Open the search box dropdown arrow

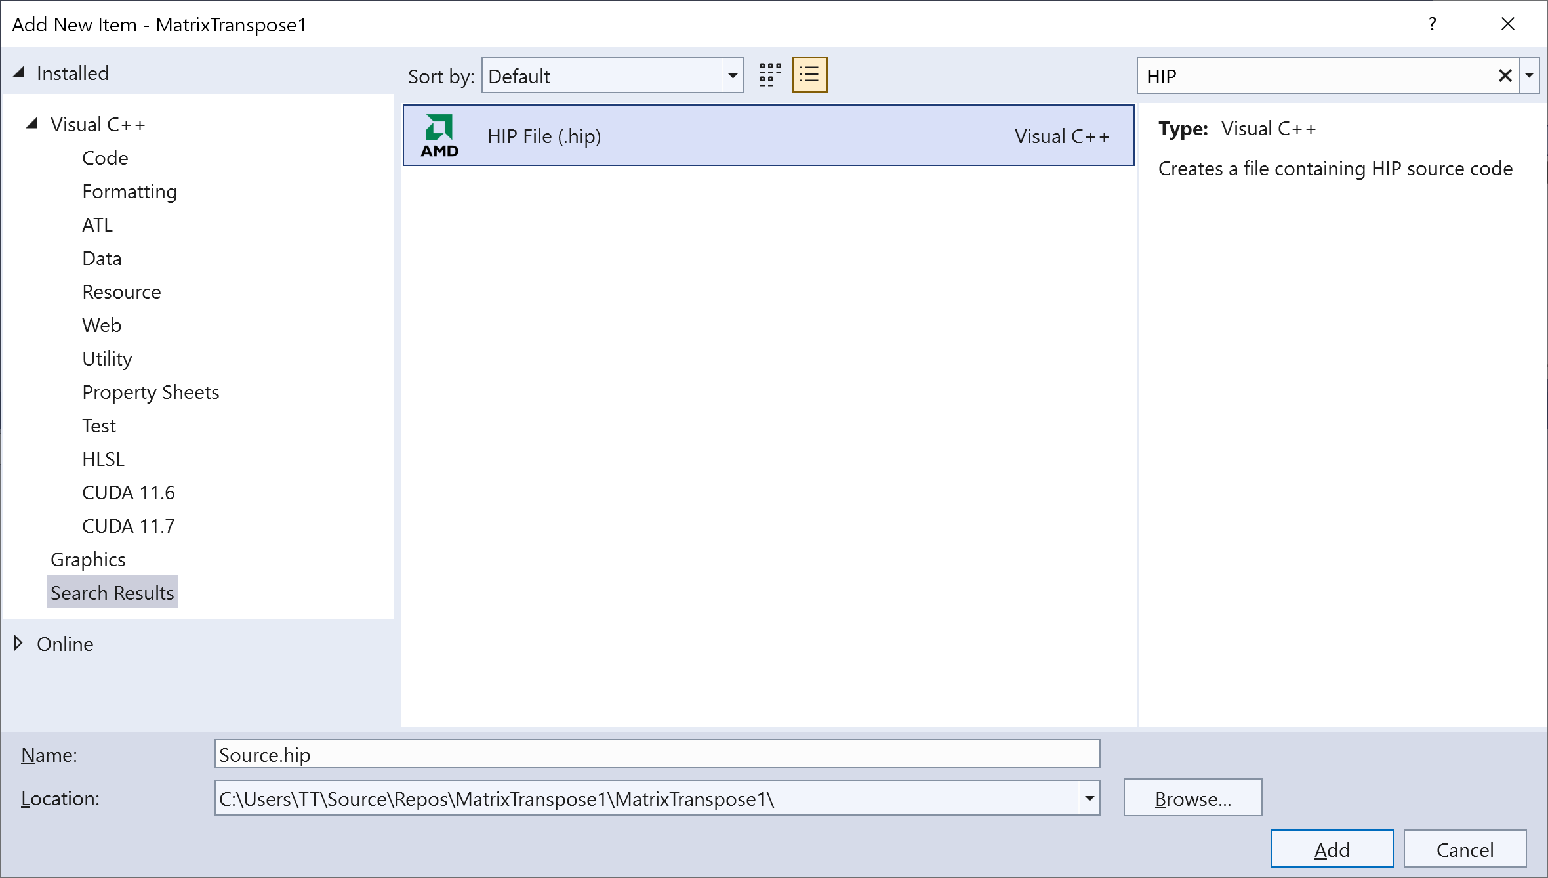click(1530, 76)
